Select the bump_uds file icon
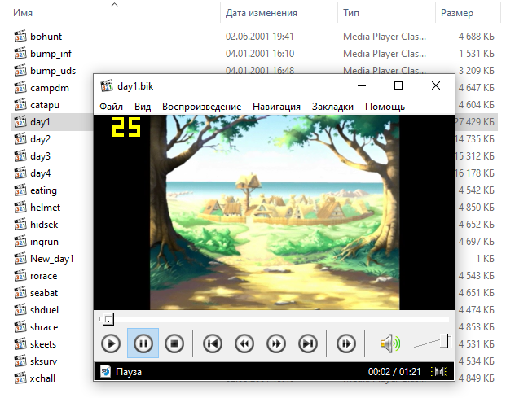The width and height of the screenshot is (506, 398). click(x=20, y=70)
